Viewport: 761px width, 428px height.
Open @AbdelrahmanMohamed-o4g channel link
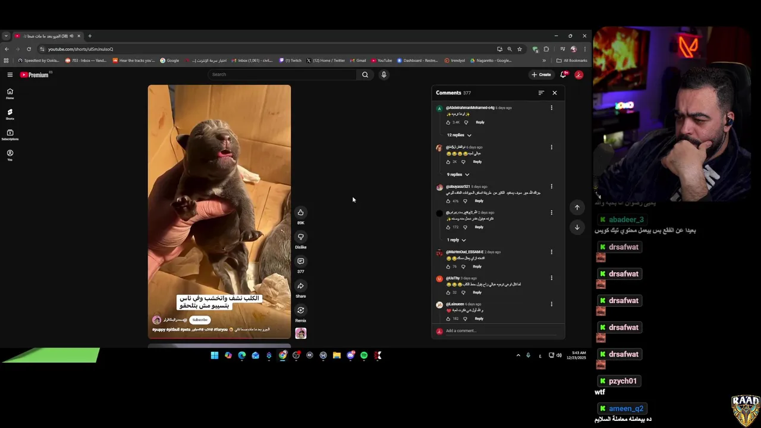470,108
